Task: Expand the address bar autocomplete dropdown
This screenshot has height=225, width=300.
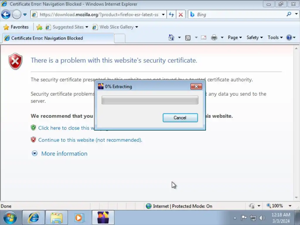Action: 163,15
